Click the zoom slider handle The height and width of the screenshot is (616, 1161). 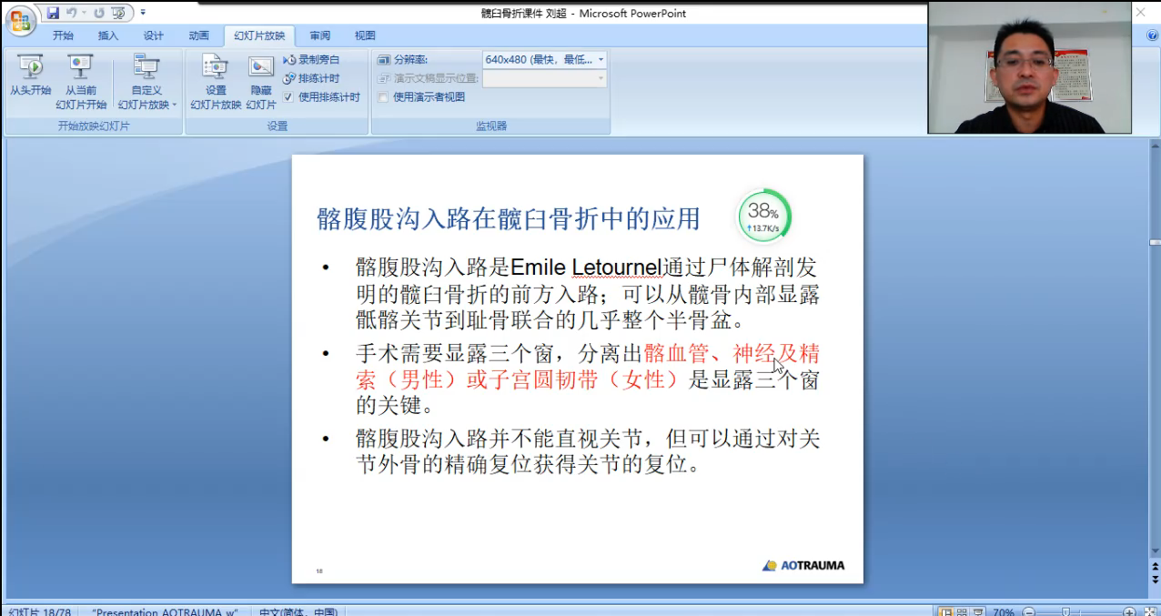1065,612
